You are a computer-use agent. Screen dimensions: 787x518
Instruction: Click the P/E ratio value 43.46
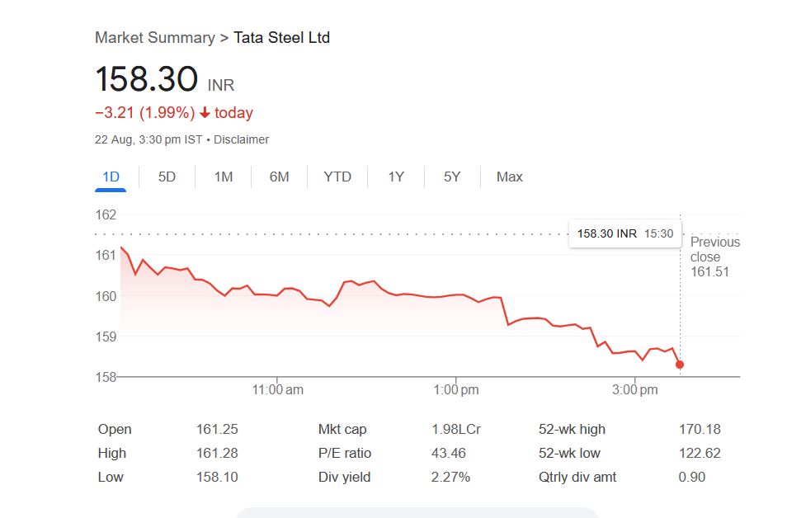(x=448, y=453)
